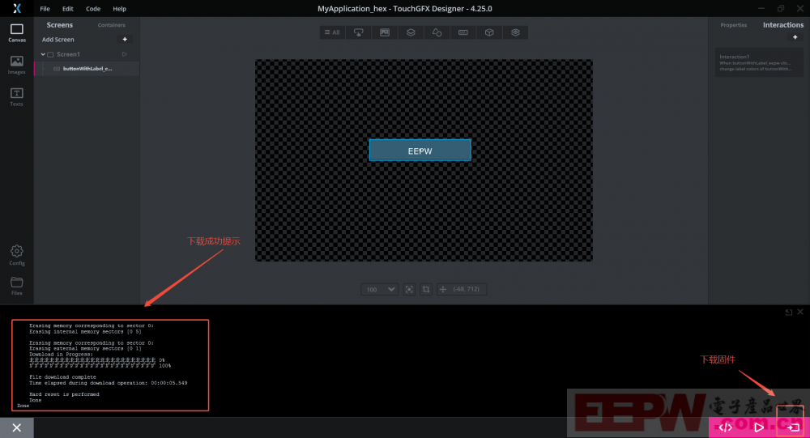Select Screen1 in the tree

tap(68, 54)
